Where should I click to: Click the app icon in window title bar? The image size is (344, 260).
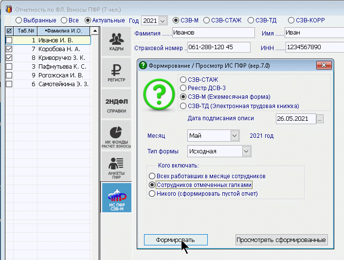point(9,9)
